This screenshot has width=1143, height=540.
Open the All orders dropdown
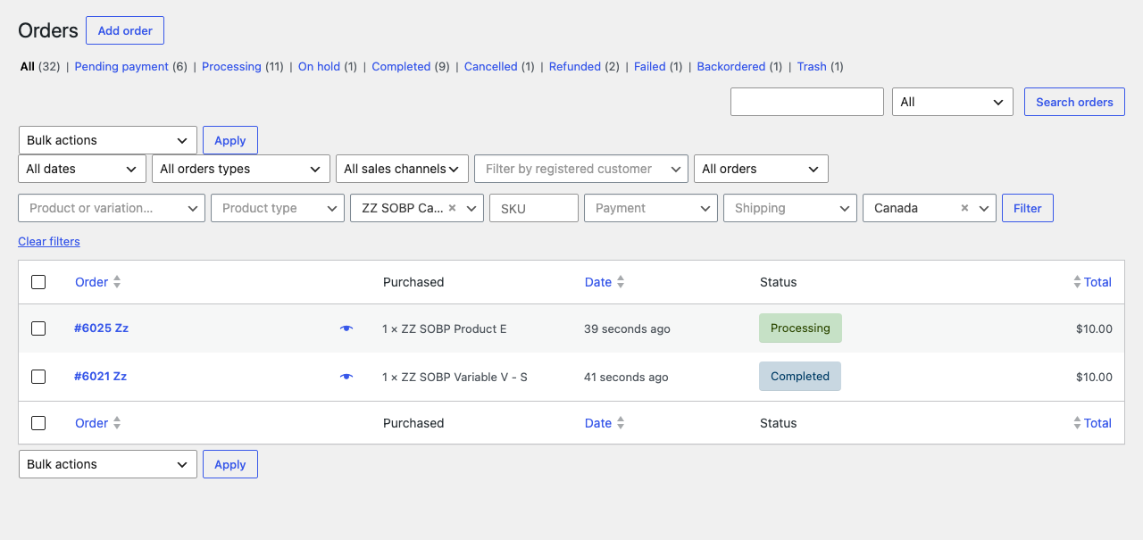(761, 169)
